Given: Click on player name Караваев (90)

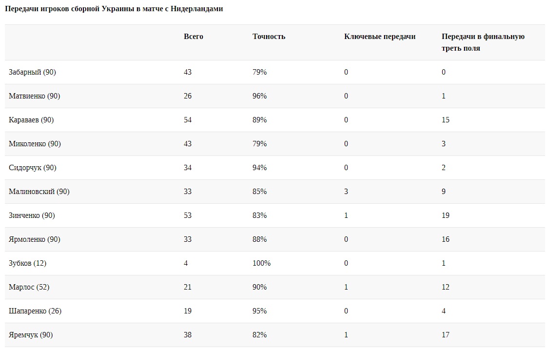Looking at the screenshot, I should (31, 120).
